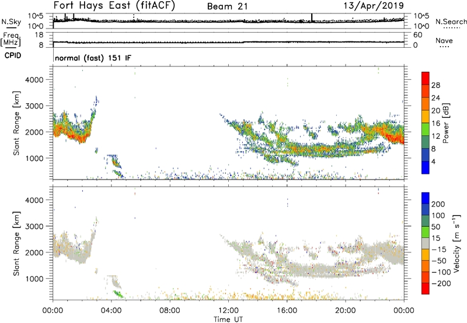Click the 'Nave' legend label
The width and height of the screenshot is (467, 323).
(444, 40)
